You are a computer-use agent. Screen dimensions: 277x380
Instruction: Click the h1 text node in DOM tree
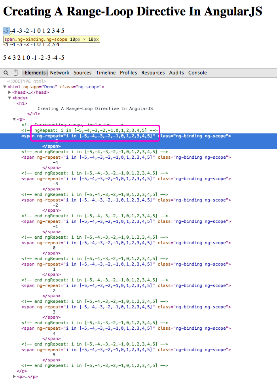[95, 108]
